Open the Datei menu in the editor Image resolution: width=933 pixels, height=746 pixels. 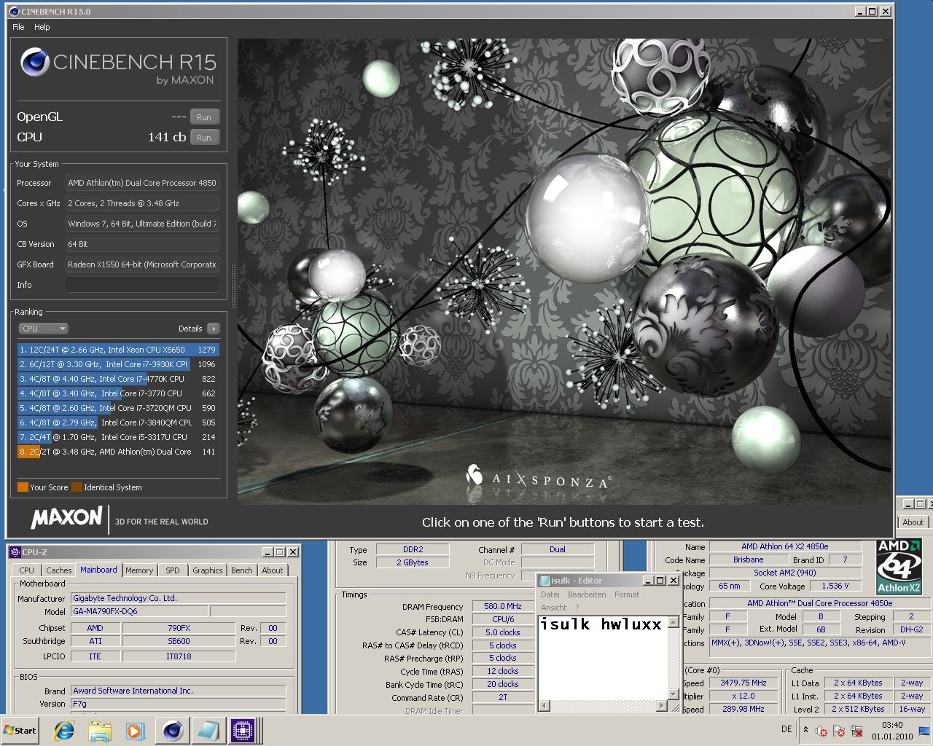coord(550,594)
